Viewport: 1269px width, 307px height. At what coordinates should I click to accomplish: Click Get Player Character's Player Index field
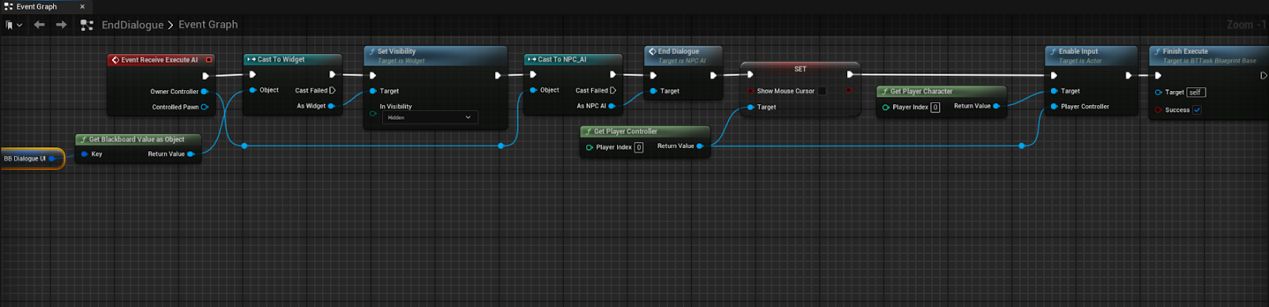coord(935,107)
